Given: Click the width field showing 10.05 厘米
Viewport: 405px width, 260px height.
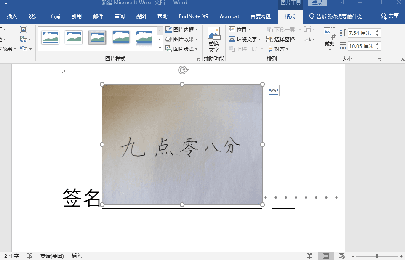Looking at the screenshot, I should click(361, 46).
